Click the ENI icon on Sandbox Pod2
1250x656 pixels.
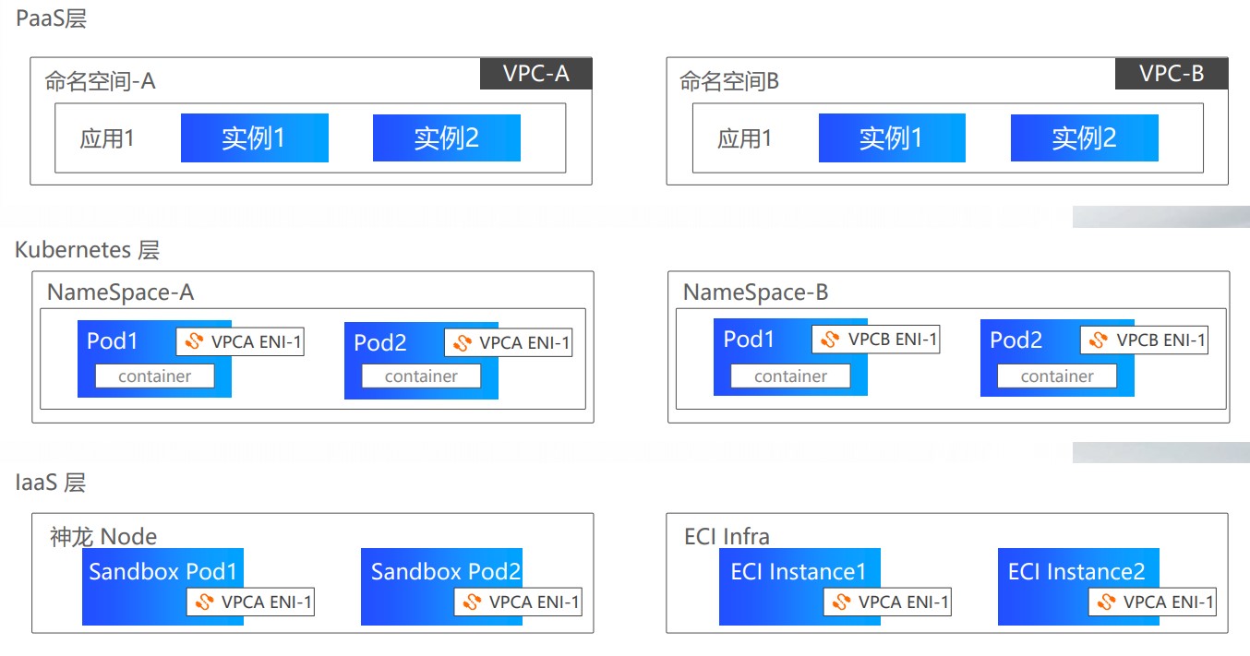(x=472, y=602)
